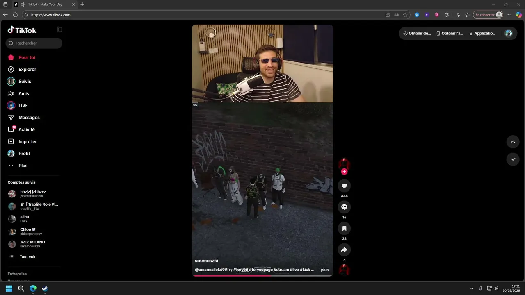Open the Favorites list
This screenshot has width=525, height=295.
pos(468,15)
